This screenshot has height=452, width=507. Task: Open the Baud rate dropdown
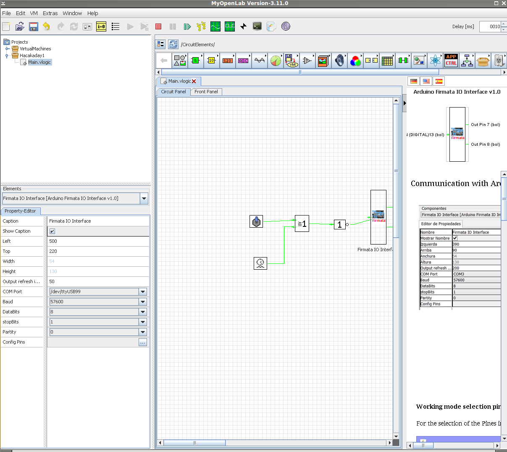pos(143,302)
